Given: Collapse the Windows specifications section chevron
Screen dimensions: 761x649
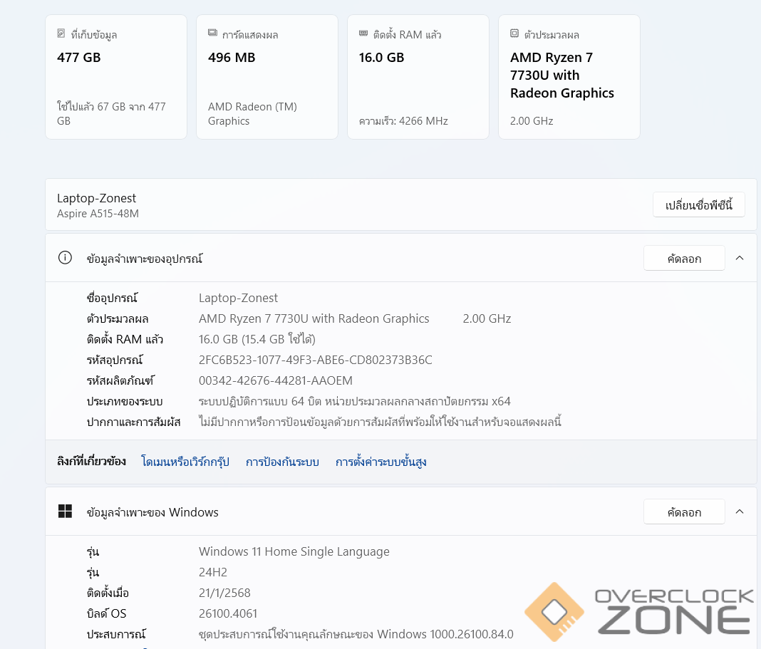Looking at the screenshot, I should click(x=740, y=512).
